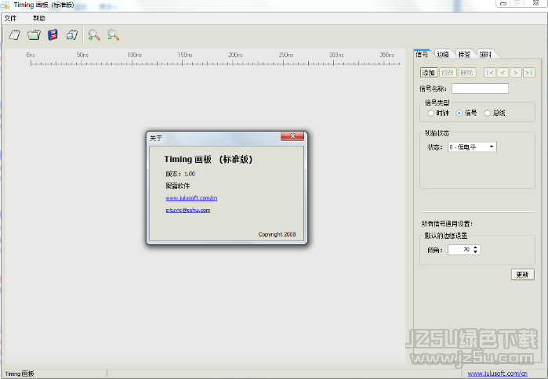Click the fourth toolbar icon beside Save
548x379 pixels.
point(72,35)
